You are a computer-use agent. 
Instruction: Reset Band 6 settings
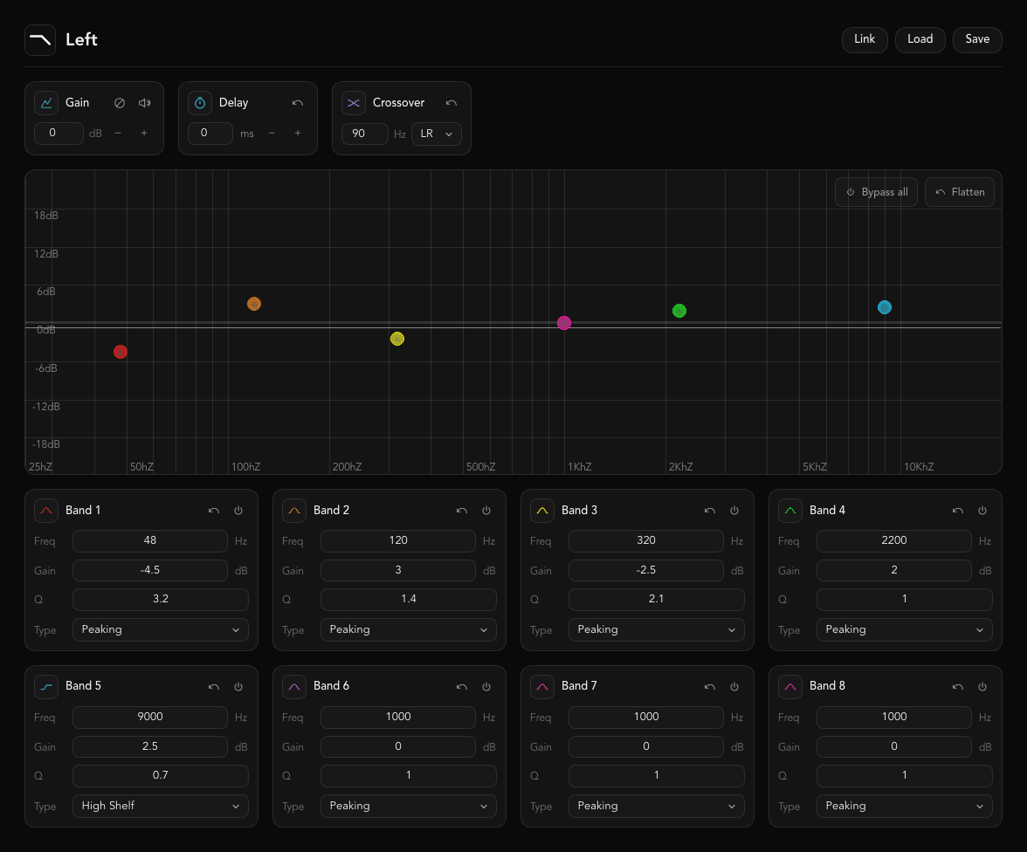pyautogui.click(x=462, y=686)
